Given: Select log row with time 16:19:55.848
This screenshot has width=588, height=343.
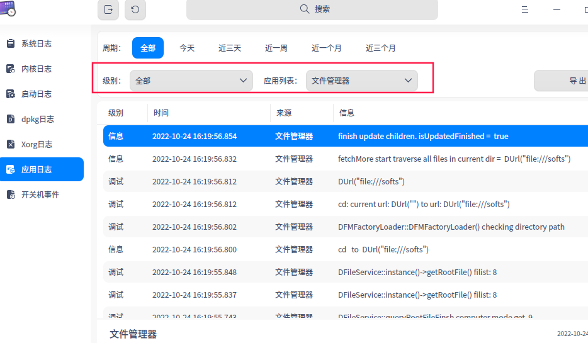Looking at the screenshot, I should [x=346, y=272].
